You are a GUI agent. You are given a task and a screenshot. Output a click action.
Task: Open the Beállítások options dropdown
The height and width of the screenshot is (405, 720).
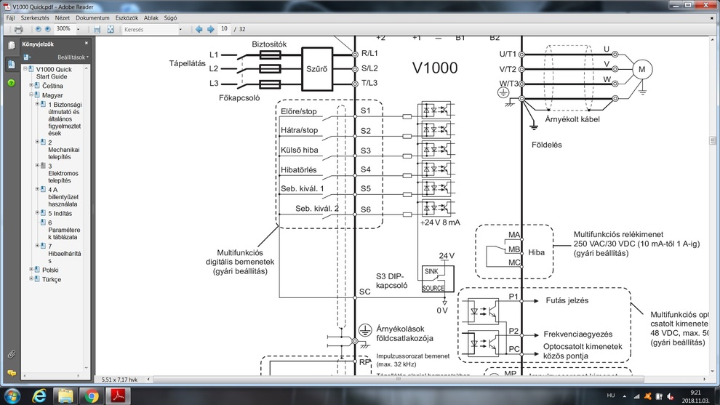pos(73,57)
